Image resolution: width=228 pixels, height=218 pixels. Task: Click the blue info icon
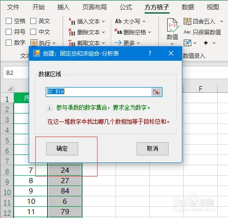[x=49, y=108]
